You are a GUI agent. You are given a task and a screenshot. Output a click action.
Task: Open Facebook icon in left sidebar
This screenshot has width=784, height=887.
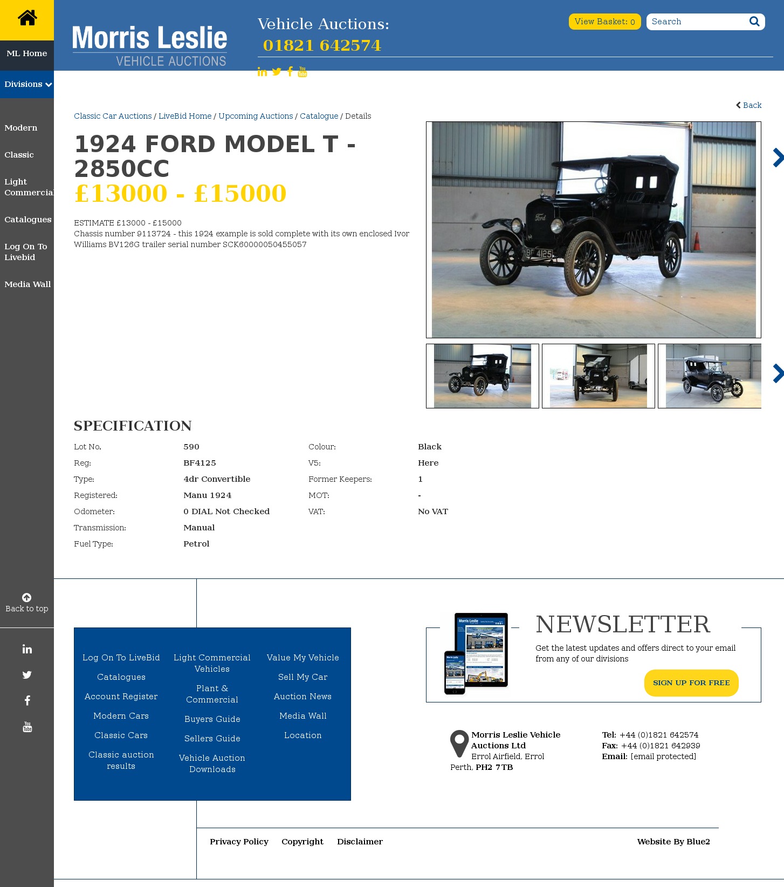27,700
